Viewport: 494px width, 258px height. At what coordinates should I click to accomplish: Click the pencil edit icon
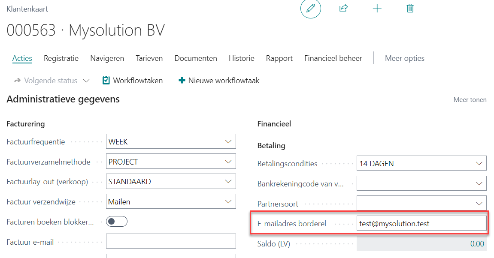pos(311,8)
